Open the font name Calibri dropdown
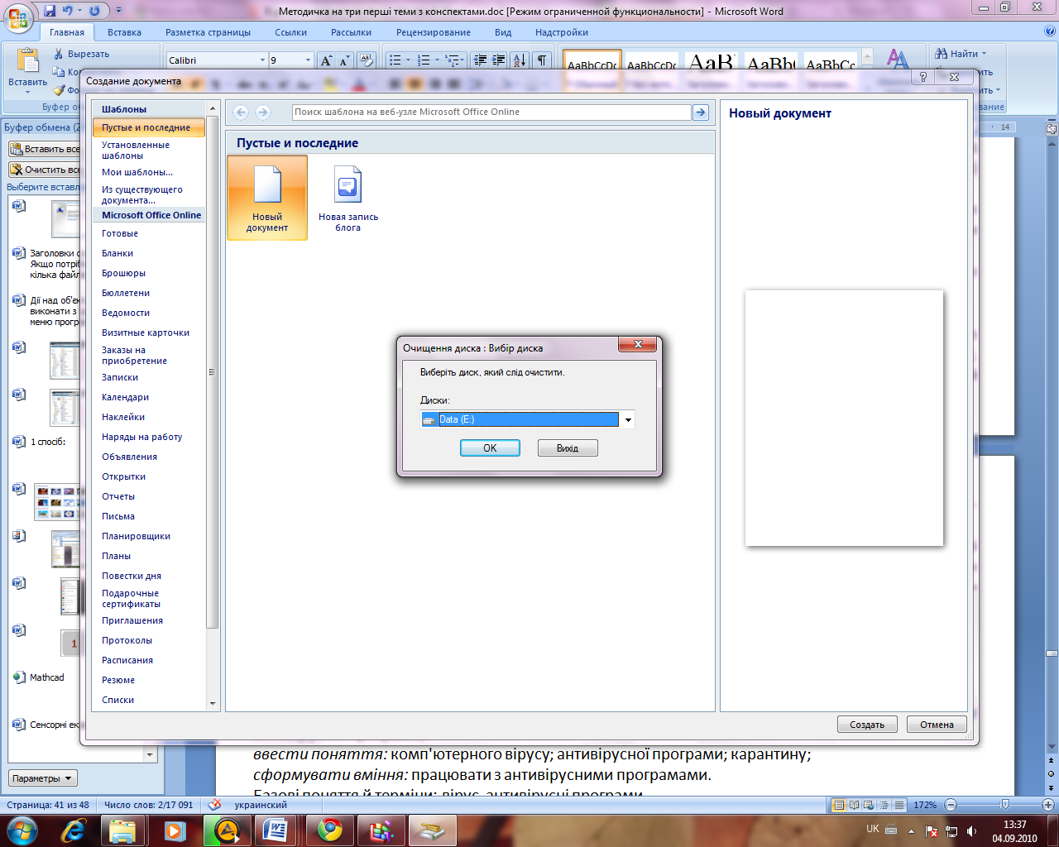 tap(262, 60)
